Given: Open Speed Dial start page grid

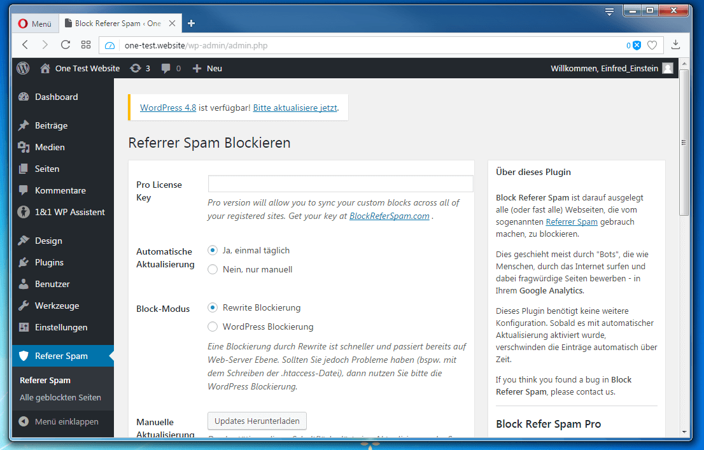Looking at the screenshot, I should (x=86, y=45).
